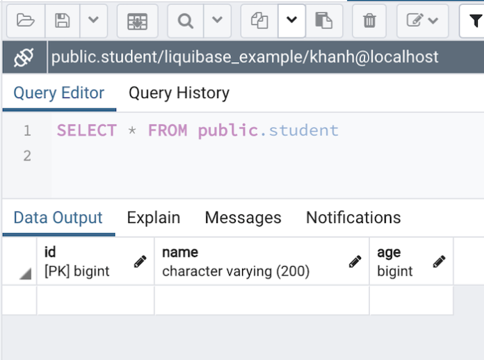Select all rows via grid corner triangle
484x360 pixels.
click(x=25, y=275)
